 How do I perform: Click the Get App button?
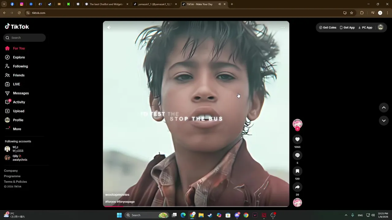pos(347,28)
